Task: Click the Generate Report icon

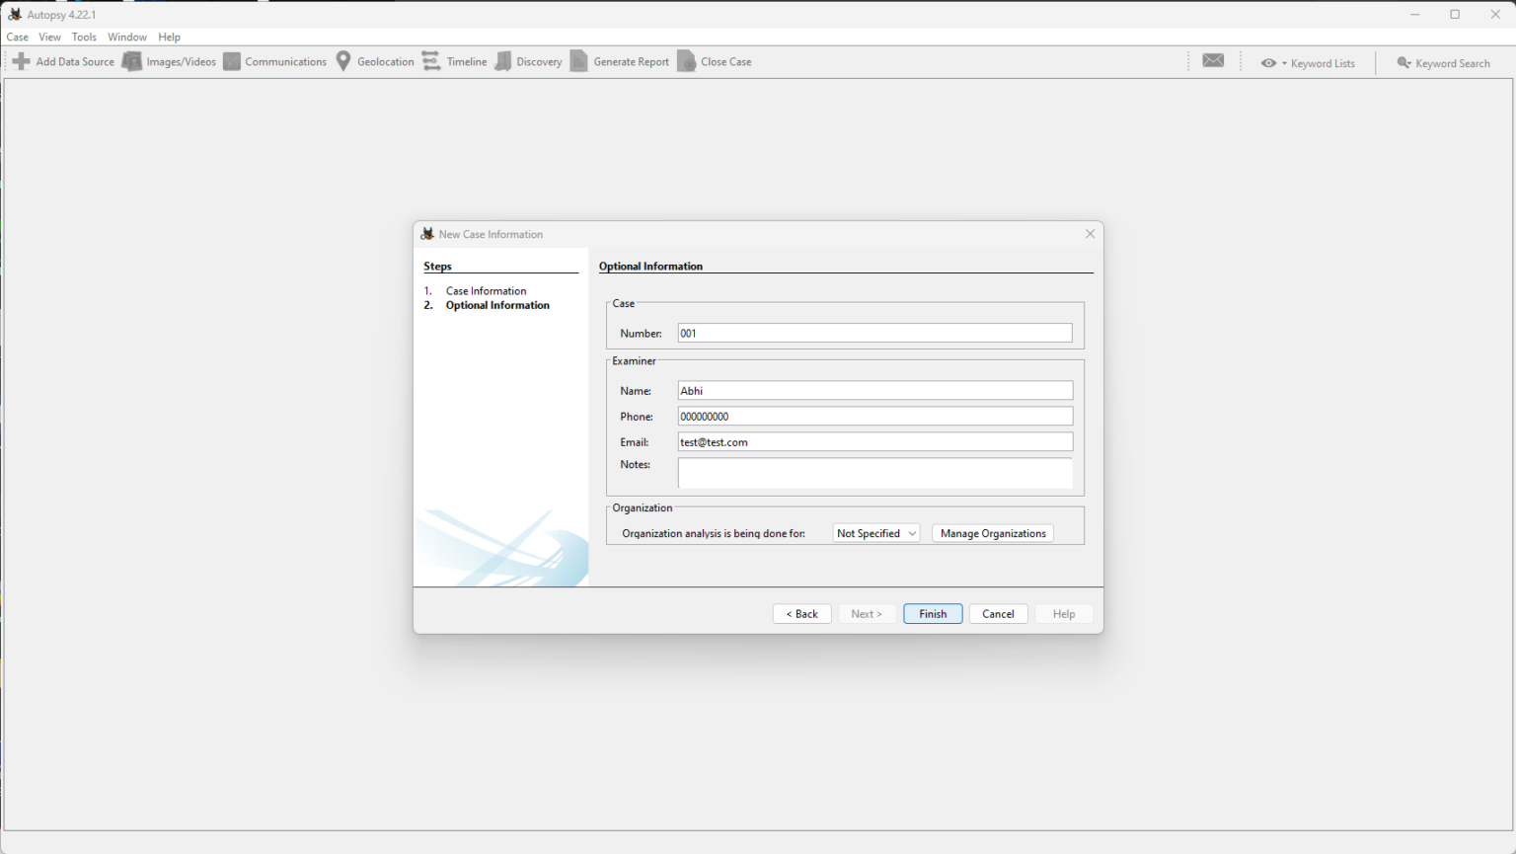Action: 579,61
